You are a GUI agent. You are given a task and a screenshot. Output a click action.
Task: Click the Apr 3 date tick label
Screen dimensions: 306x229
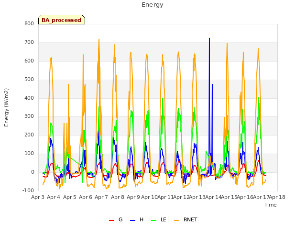pyautogui.click(x=38, y=197)
